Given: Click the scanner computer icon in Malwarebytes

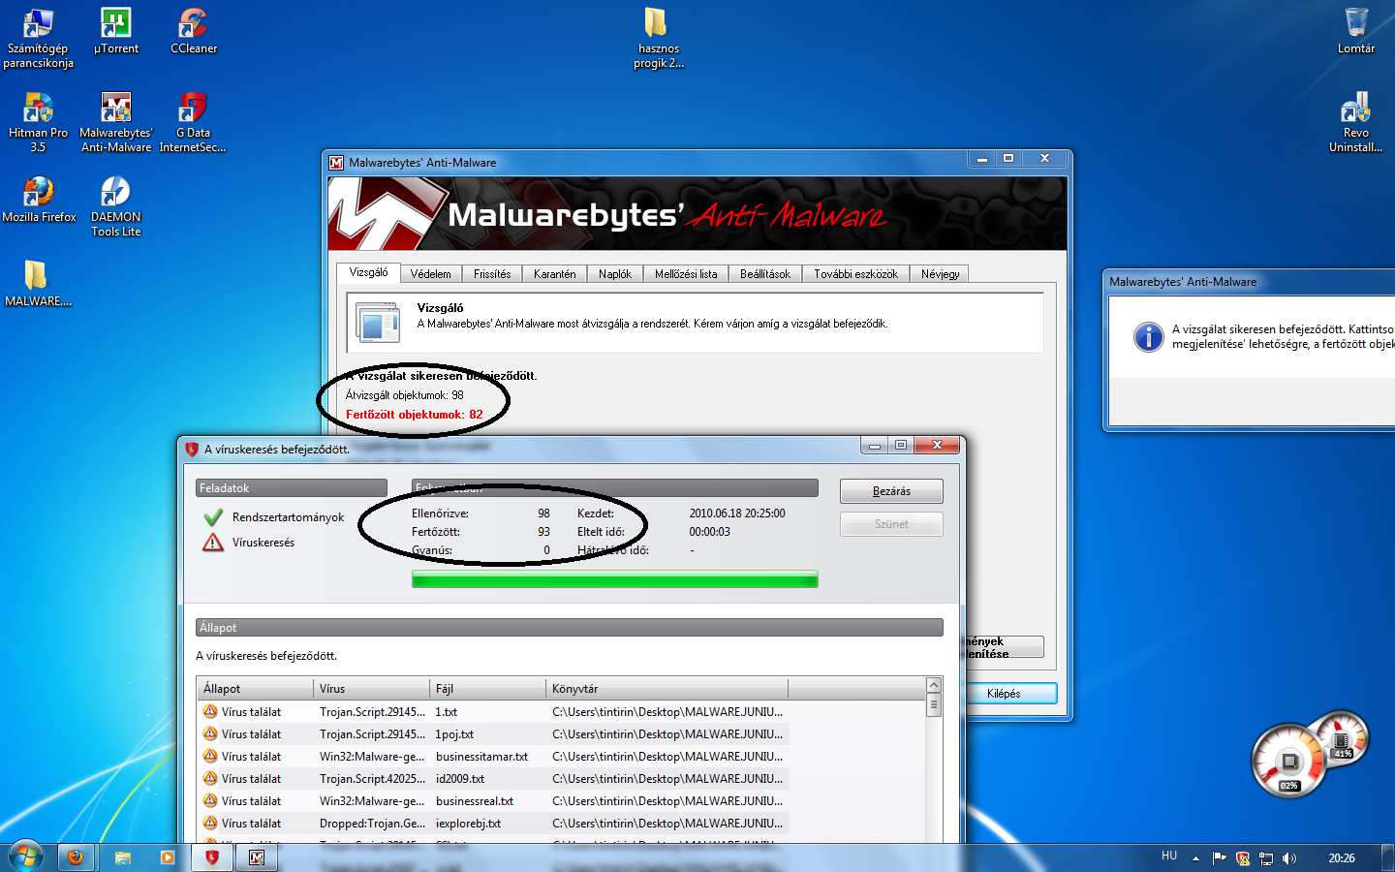Looking at the screenshot, I should 377,322.
